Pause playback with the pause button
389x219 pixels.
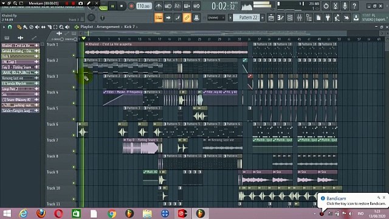click(x=112, y=6)
